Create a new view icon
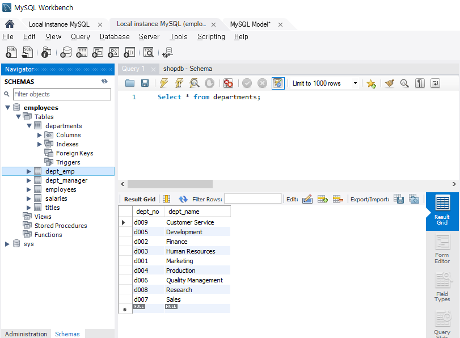 (98, 52)
